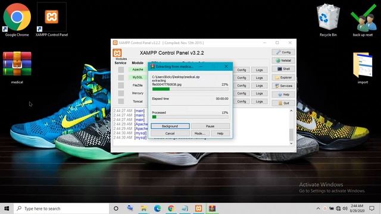Click the Type here to search box

(61, 209)
